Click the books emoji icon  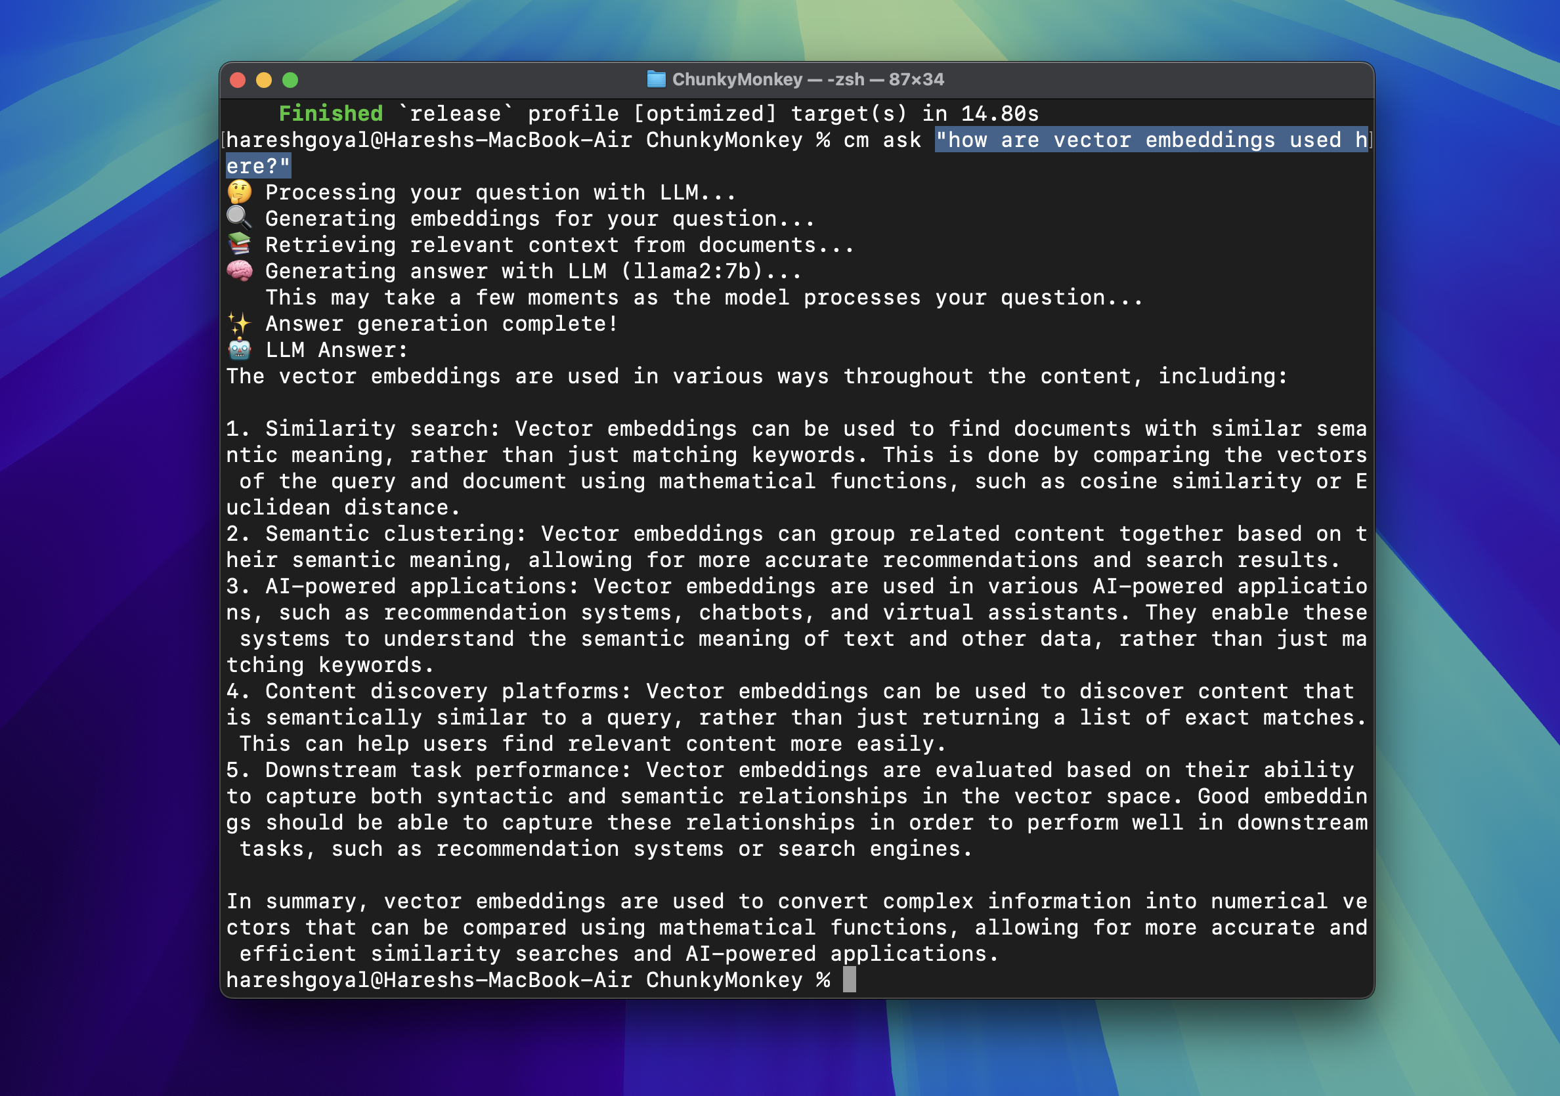point(239,244)
